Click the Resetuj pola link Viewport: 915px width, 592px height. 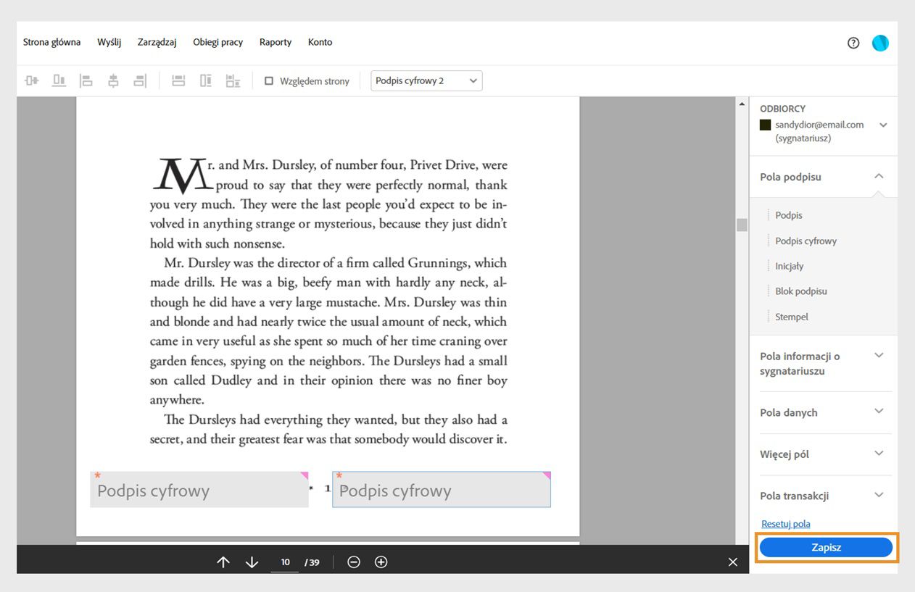786,524
